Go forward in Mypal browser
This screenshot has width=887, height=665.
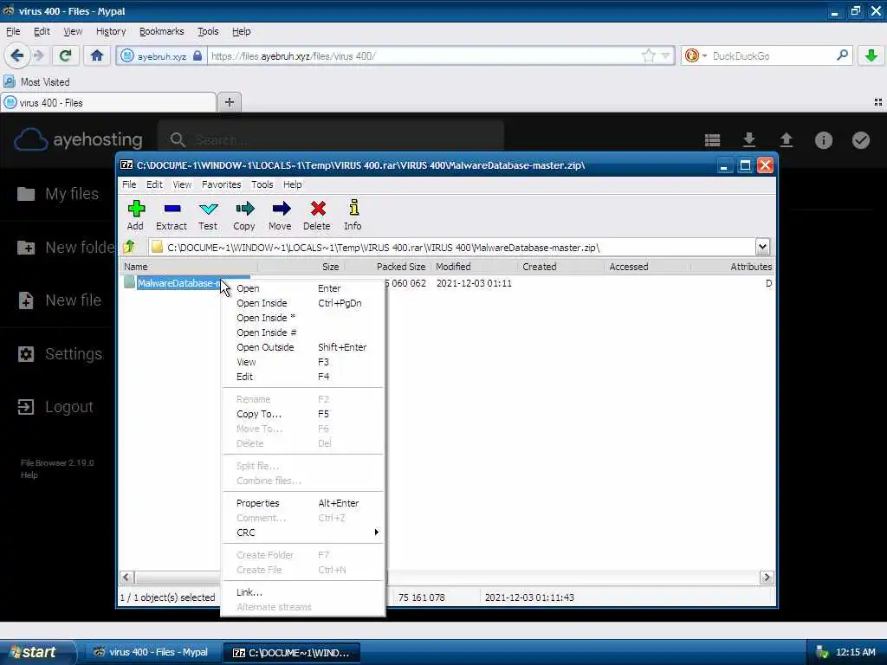(x=38, y=55)
